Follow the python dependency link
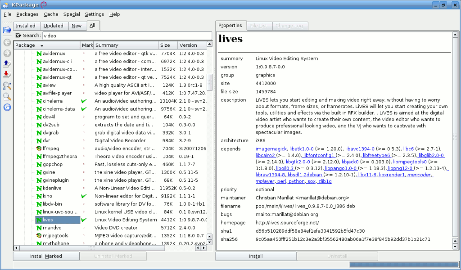The image size is (461, 270). click(296, 181)
